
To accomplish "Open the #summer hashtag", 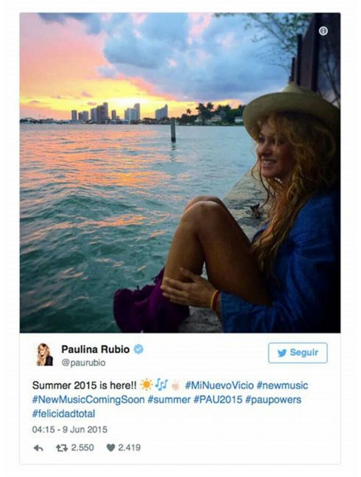I will pos(169,399).
